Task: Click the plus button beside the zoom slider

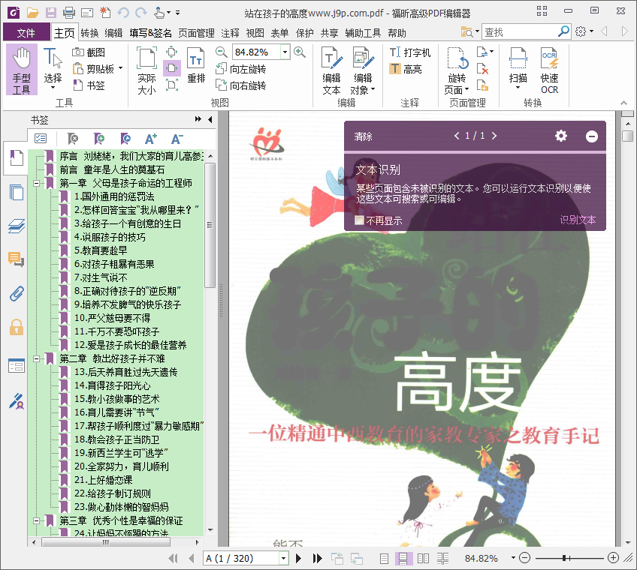Action: pyautogui.click(x=613, y=558)
